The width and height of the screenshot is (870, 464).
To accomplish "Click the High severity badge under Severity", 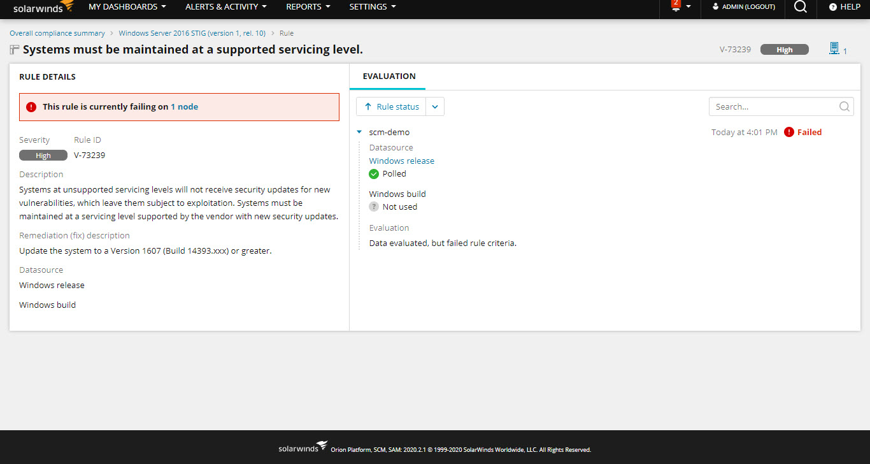I will (43, 156).
